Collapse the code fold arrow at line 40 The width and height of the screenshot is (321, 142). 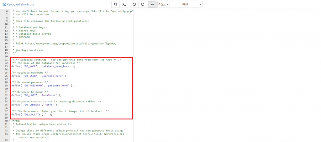(9, 121)
